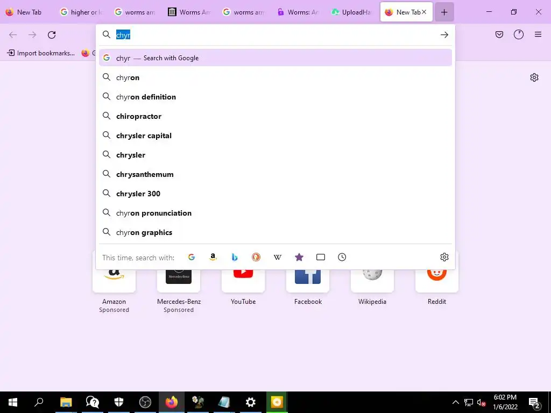Screen dimensions: 551x413
Task: Switch to first New Tab
Action: [x=27, y=12]
